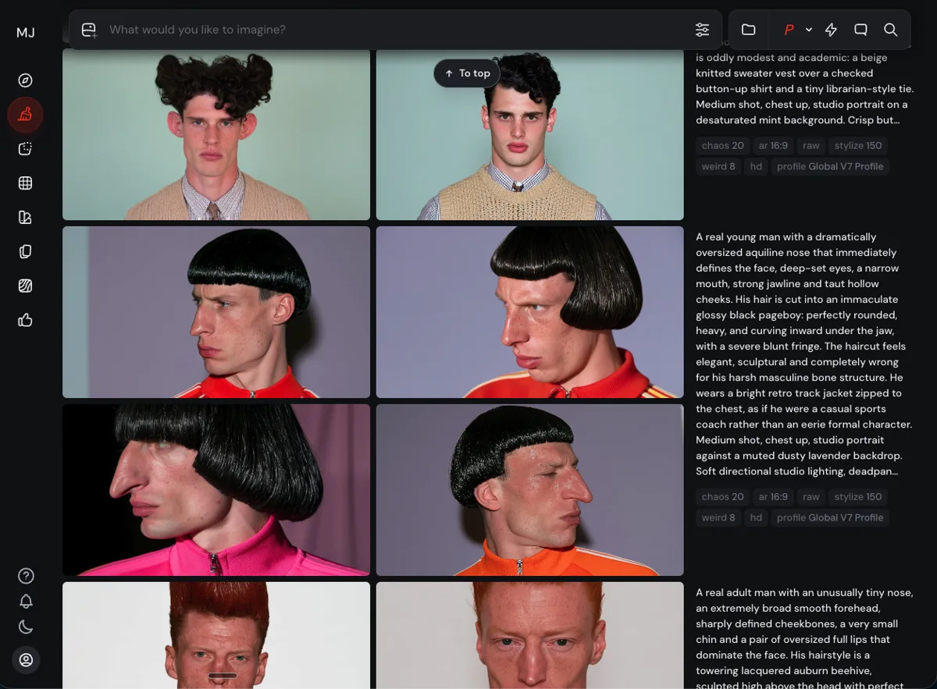Select the Create paintbrush icon in sidebar

coord(25,115)
